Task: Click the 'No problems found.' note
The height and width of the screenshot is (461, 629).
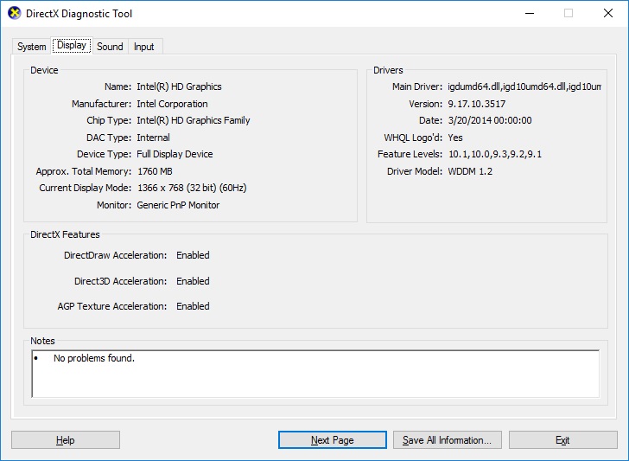Action: (x=94, y=358)
